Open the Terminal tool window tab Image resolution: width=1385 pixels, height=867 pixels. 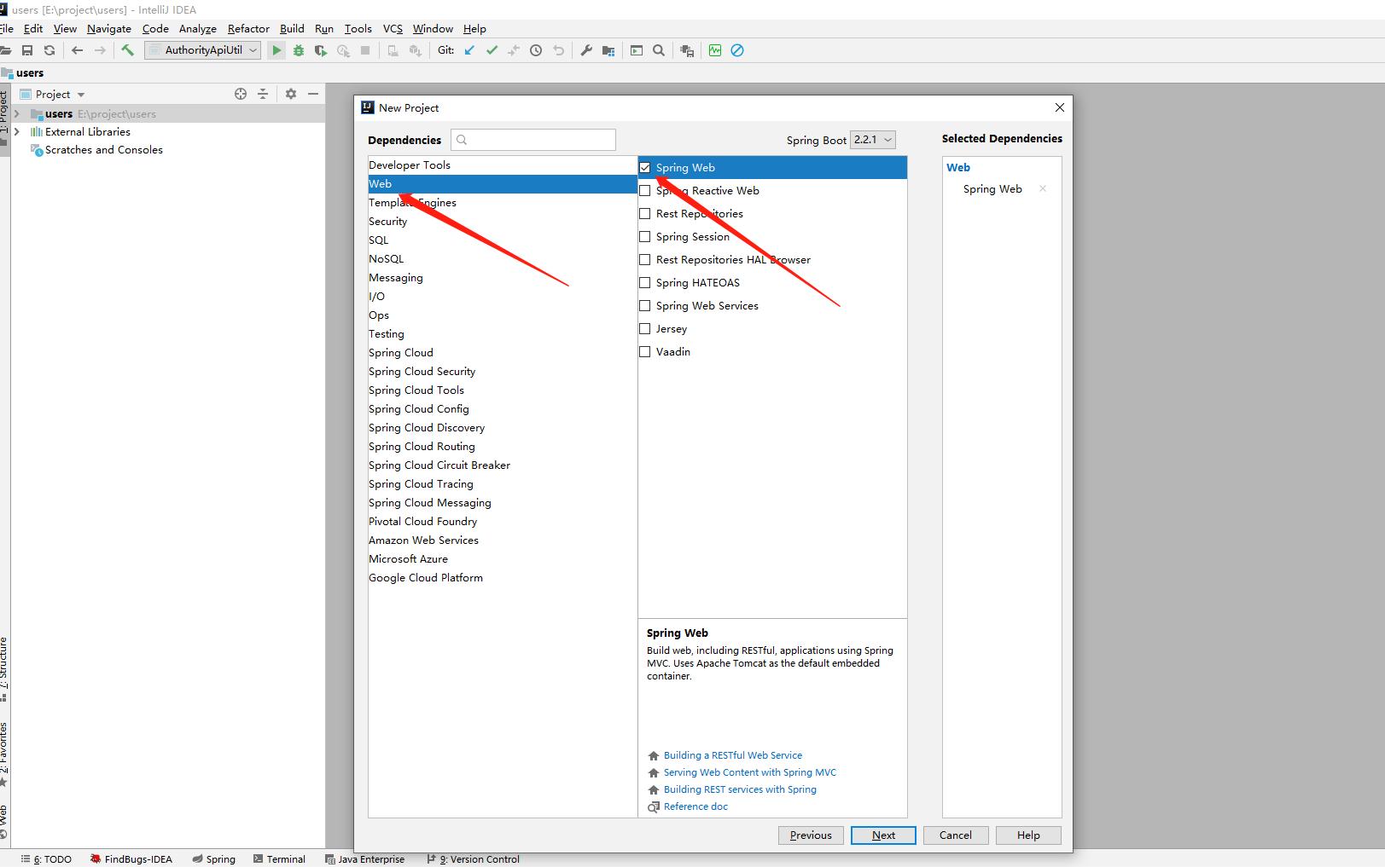(x=279, y=859)
